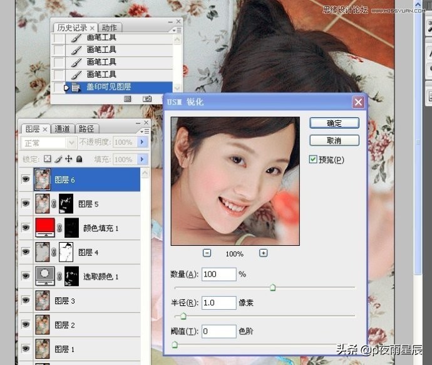This screenshot has height=365, width=432.
Task: Click the 选取颜色 1 adjustment icon
Action: click(45, 276)
